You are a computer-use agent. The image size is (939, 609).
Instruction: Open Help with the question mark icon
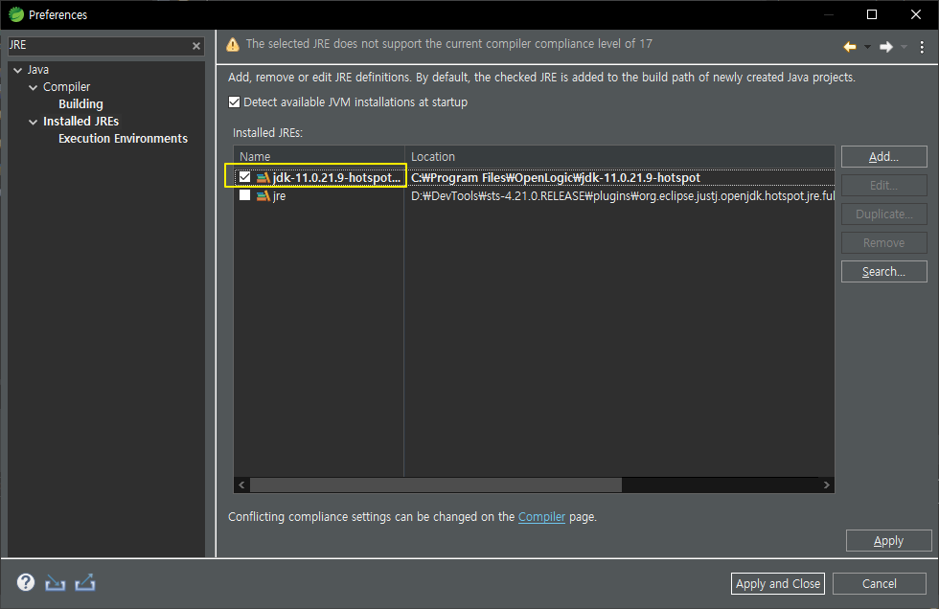point(26,582)
